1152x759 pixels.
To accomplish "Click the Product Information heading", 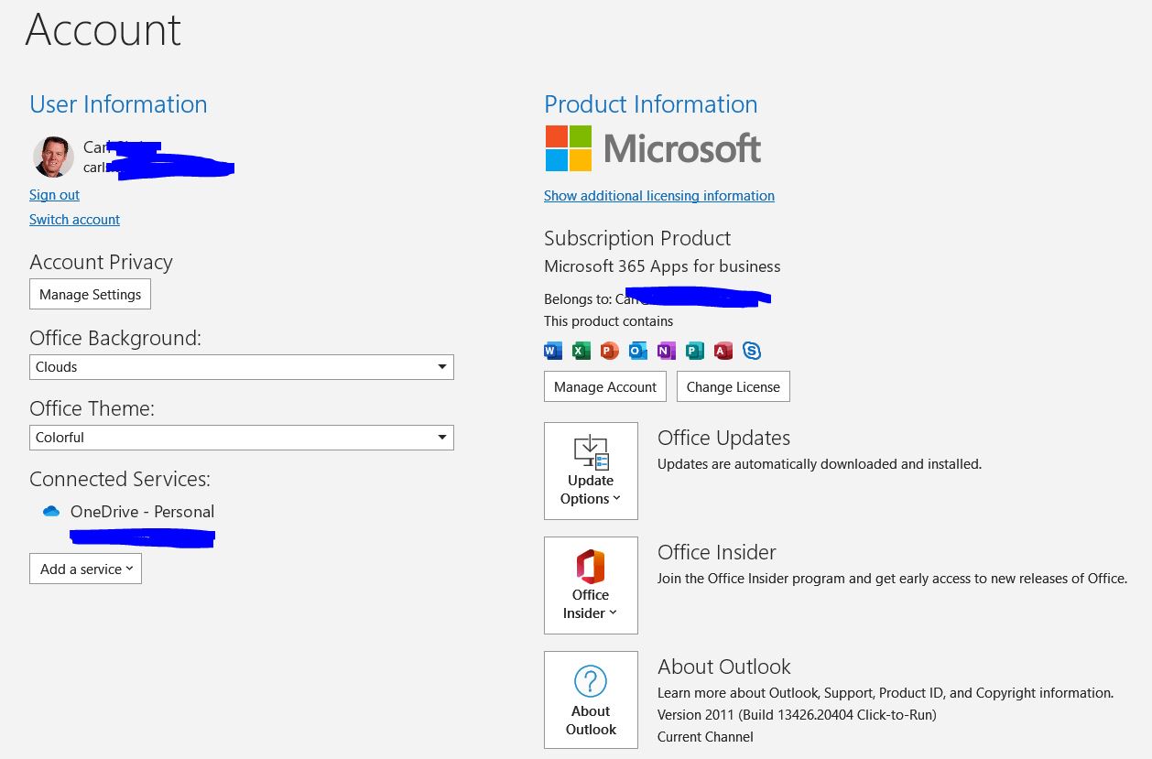I will pos(651,104).
